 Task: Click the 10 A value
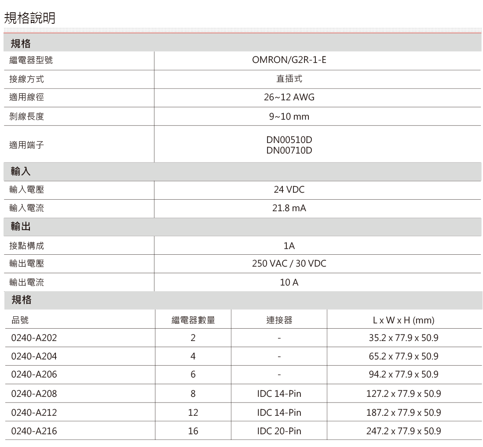(289, 282)
